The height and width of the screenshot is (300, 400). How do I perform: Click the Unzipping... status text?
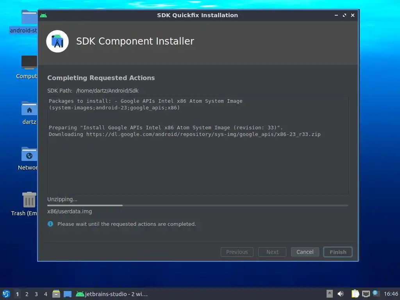click(x=62, y=199)
